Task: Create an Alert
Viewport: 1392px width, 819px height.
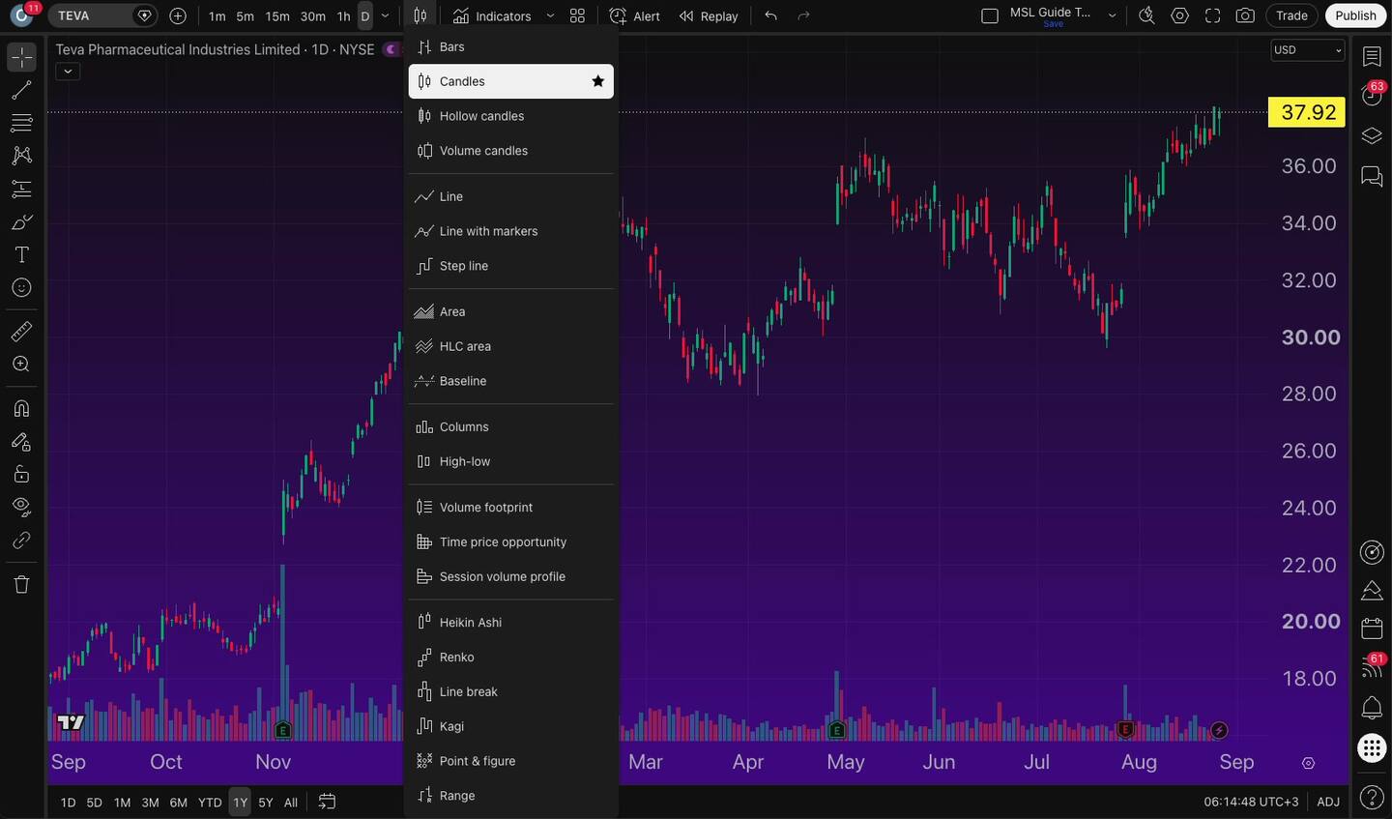Action: 635,15
